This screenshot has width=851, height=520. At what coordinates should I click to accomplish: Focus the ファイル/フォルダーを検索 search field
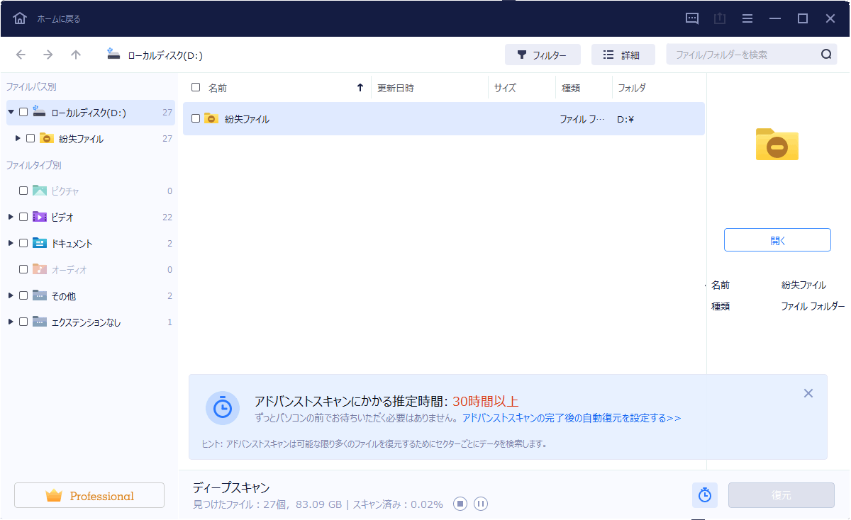[752, 55]
